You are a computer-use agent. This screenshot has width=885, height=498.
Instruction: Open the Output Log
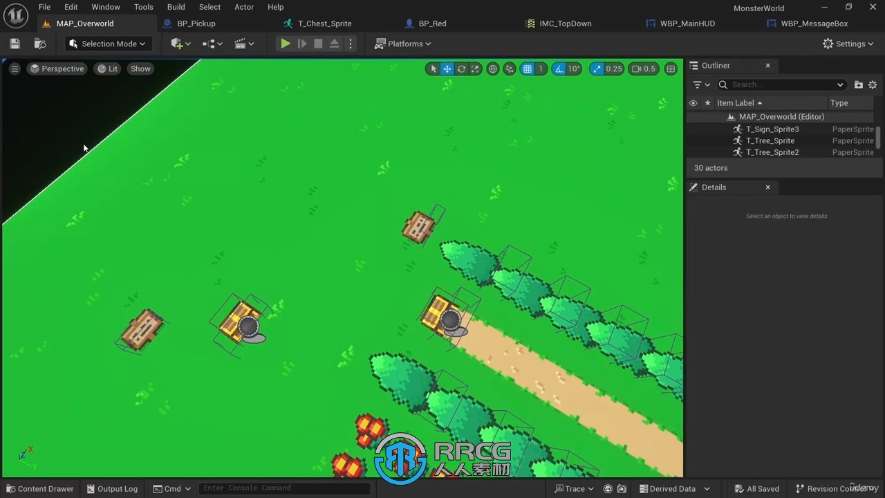112,488
